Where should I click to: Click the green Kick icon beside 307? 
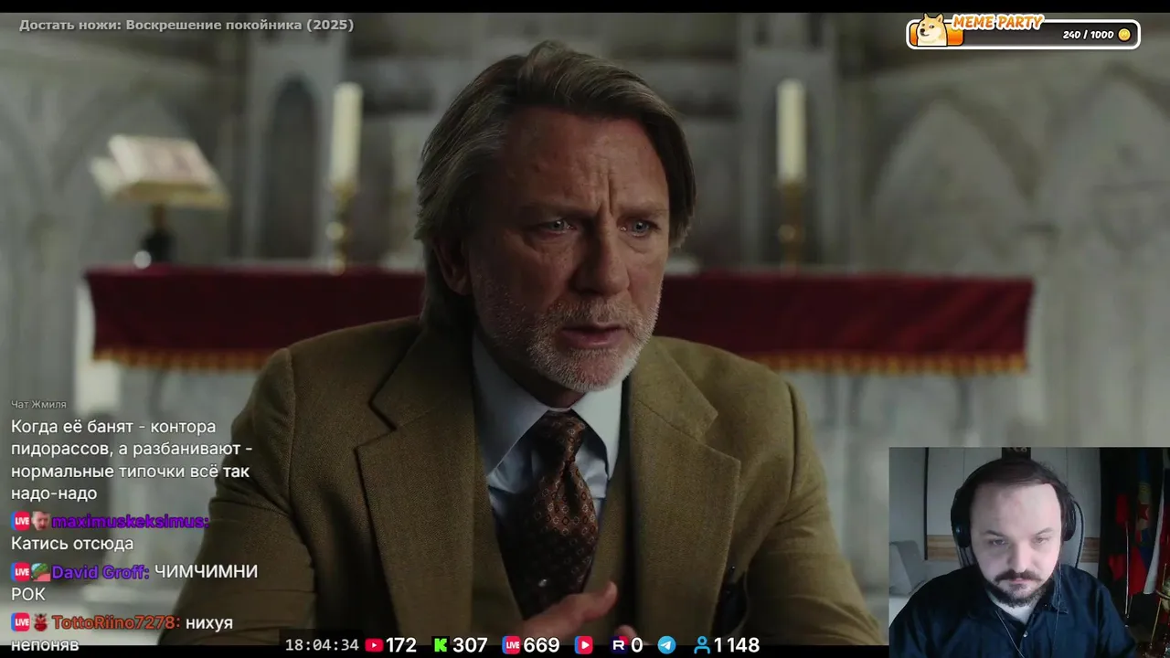coord(441,645)
